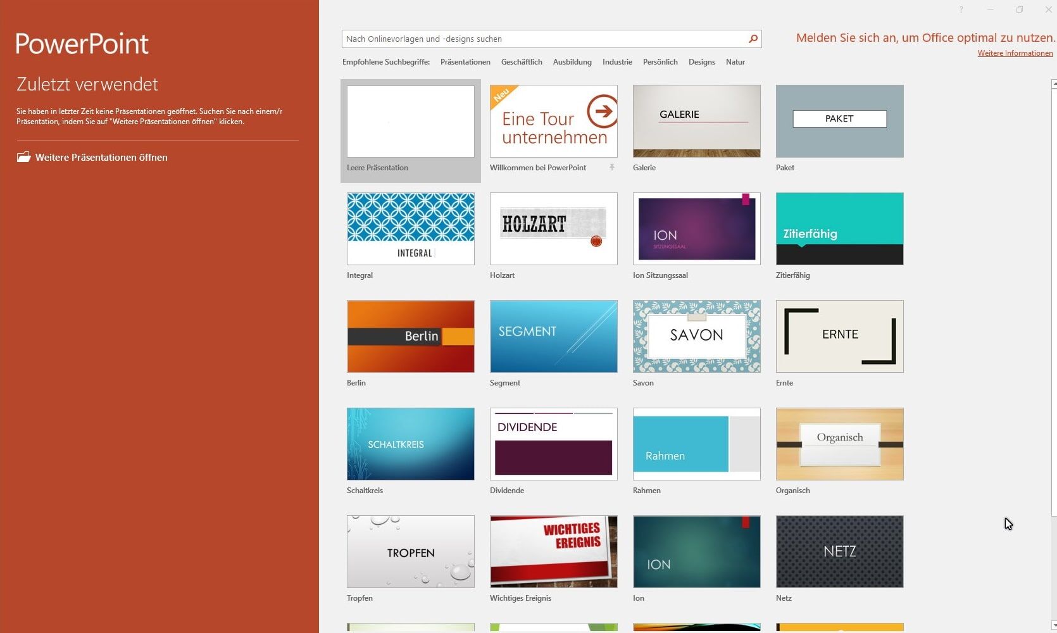Click the Melden Sie sich an message
1057x633 pixels.
pyautogui.click(x=925, y=38)
